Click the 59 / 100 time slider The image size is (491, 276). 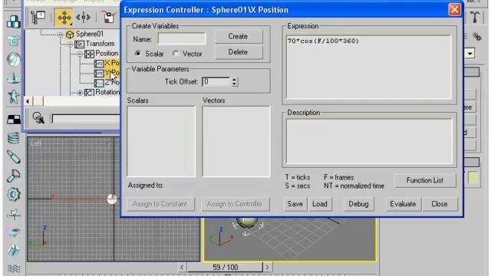(x=225, y=268)
